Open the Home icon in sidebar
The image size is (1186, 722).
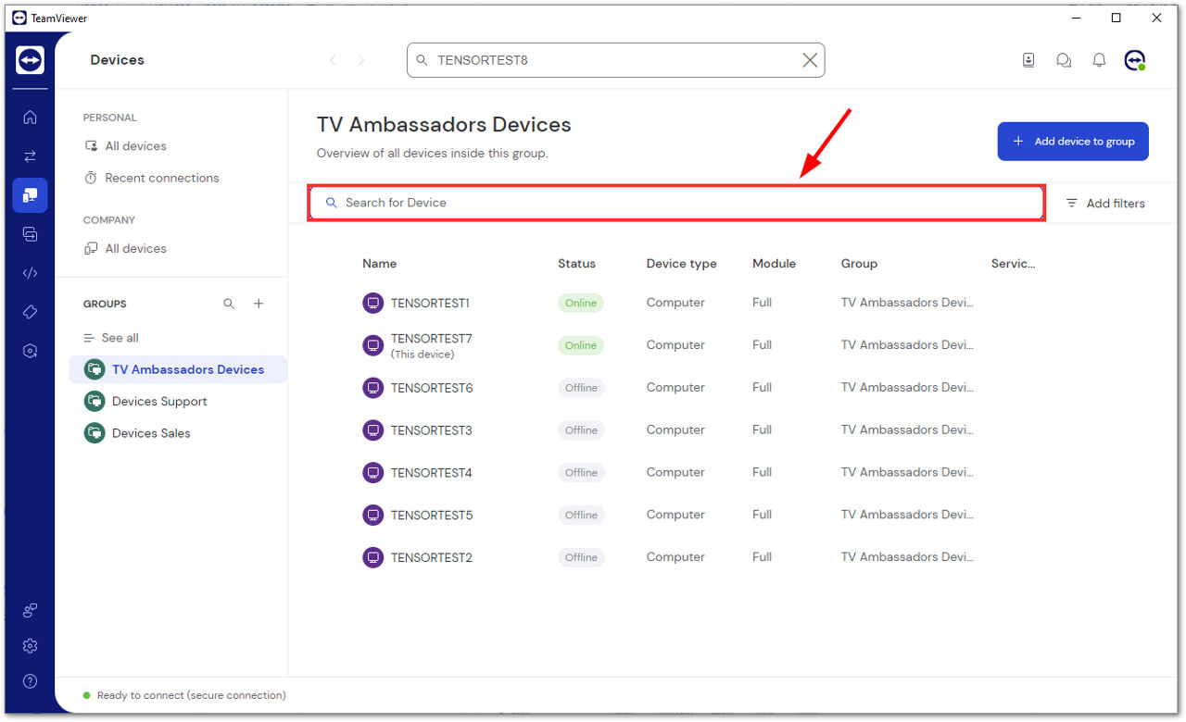click(30, 117)
